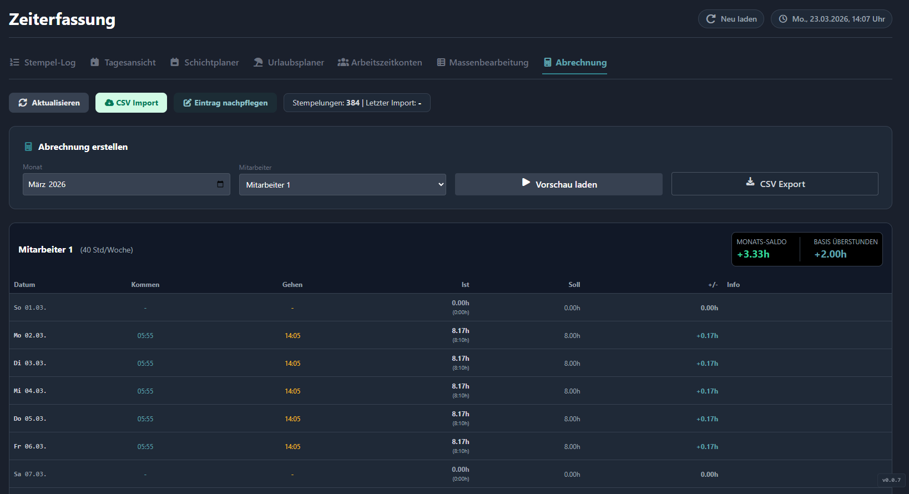Open the Mitarbeiter dropdown
The height and width of the screenshot is (494, 909).
coord(342,185)
